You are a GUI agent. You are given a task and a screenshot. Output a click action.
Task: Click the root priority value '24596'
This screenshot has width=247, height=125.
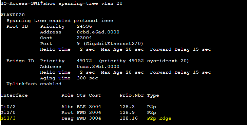tap(84, 26)
